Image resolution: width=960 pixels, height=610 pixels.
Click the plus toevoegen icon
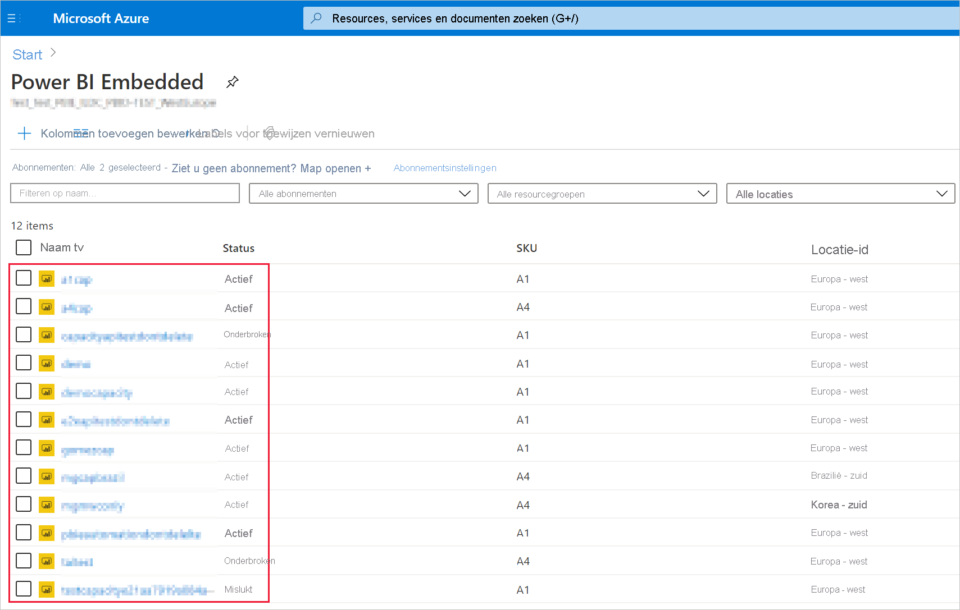point(24,134)
